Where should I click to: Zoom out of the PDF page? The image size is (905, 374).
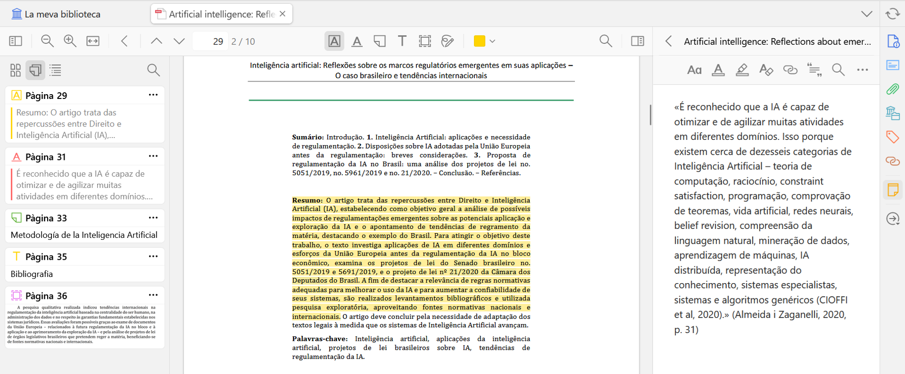click(47, 41)
